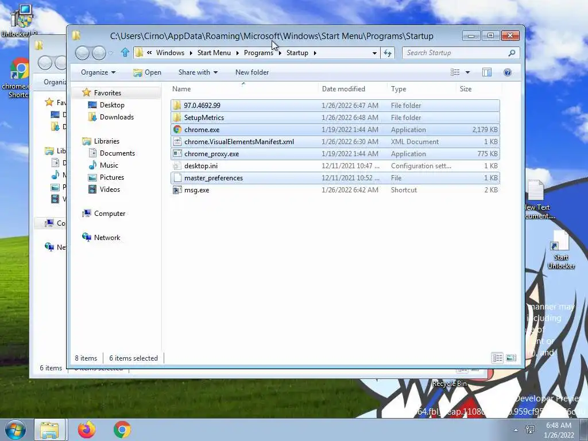Open the Start menu orb
588x441 pixels.
(15, 430)
